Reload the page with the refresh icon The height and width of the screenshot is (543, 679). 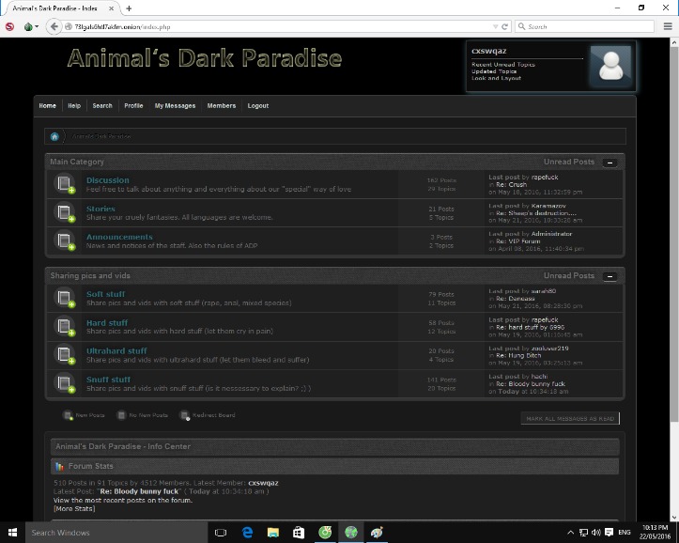pos(505,27)
